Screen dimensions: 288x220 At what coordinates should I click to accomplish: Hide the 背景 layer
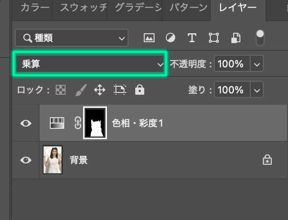[26, 160]
